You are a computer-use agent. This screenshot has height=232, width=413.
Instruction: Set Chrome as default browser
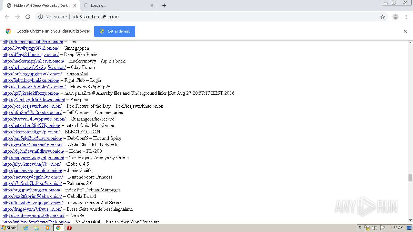115,31
